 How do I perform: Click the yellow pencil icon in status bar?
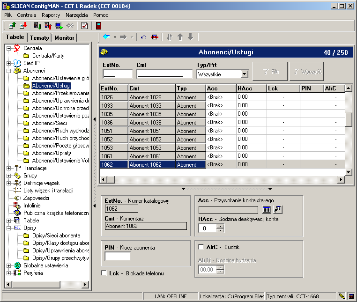(x=342, y=296)
